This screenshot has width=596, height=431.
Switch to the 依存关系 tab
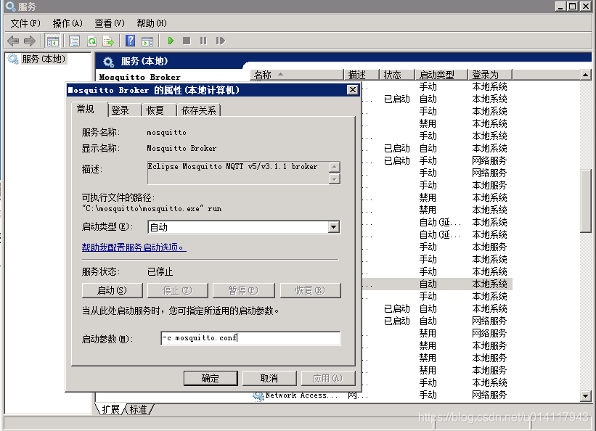[198, 110]
